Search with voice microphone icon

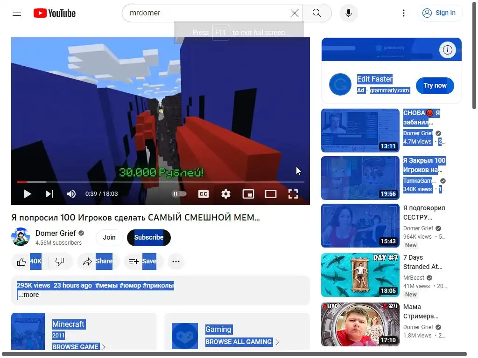tap(348, 13)
